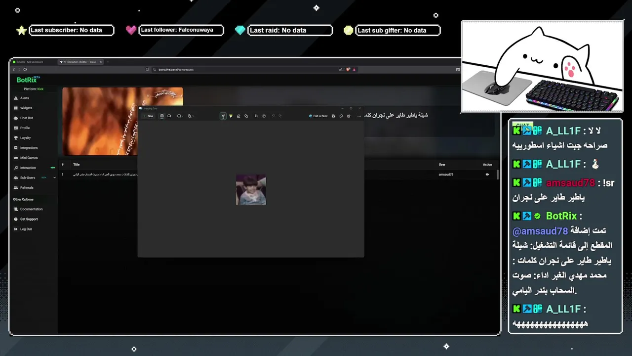Open a new browser tab
The height and width of the screenshot is (356, 632).
pyautogui.click(x=108, y=62)
